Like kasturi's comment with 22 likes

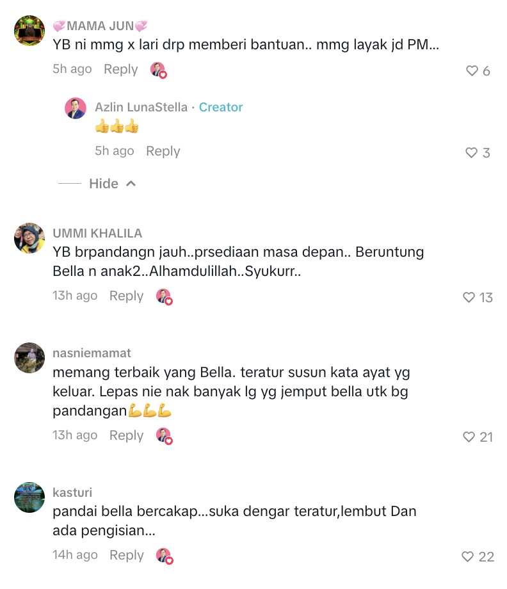click(467, 556)
